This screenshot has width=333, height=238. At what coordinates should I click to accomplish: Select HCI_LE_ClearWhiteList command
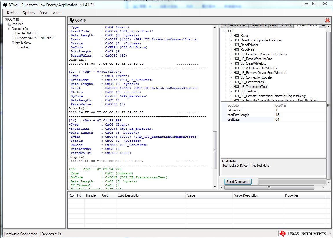[x=250, y=63]
